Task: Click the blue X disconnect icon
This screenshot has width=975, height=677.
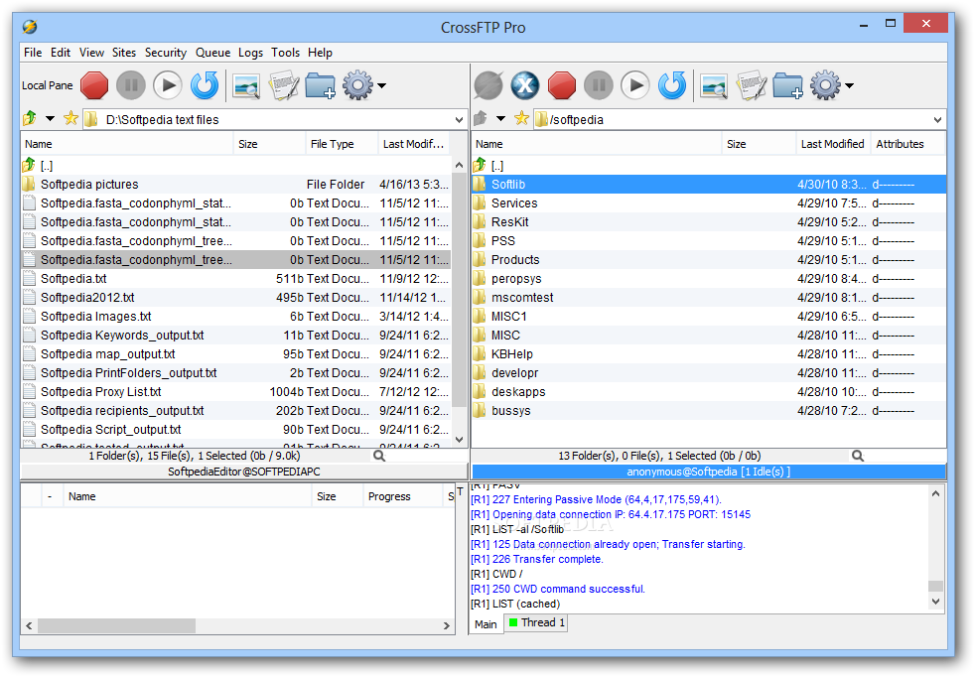Action: pos(525,85)
